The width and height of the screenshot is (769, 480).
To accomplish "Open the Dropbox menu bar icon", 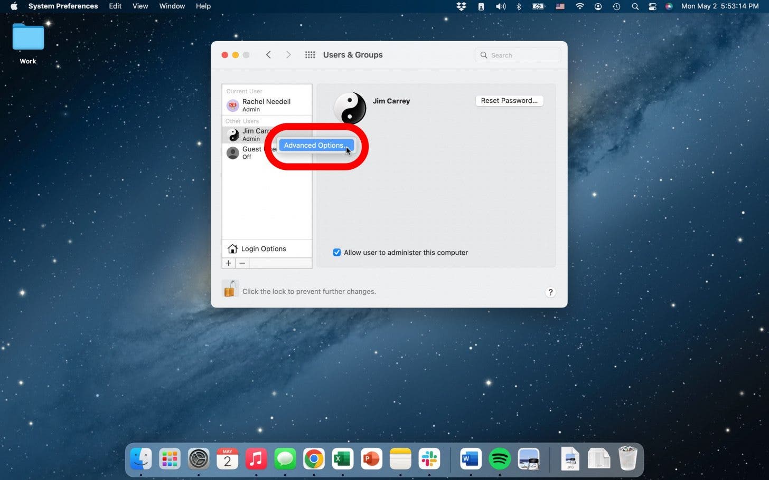I will click(x=462, y=6).
